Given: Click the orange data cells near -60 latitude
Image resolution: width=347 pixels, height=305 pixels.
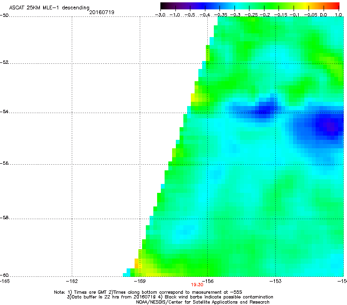Looking at the screenshot, I should (x=136, y=263).
